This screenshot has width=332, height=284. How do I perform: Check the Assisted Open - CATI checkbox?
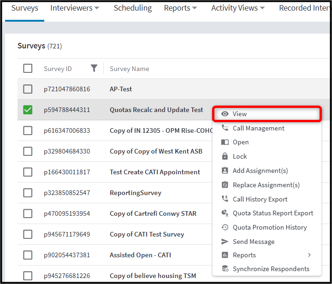click(x=28, y=255)
